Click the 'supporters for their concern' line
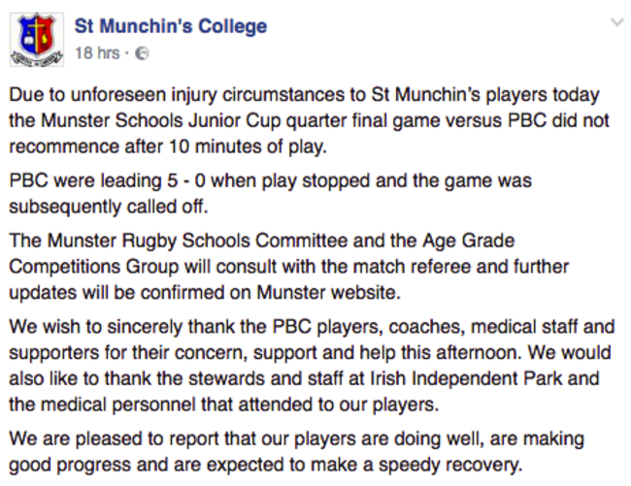Image resolution: width=631 pixels, height=486 pixels. (310, 353)
